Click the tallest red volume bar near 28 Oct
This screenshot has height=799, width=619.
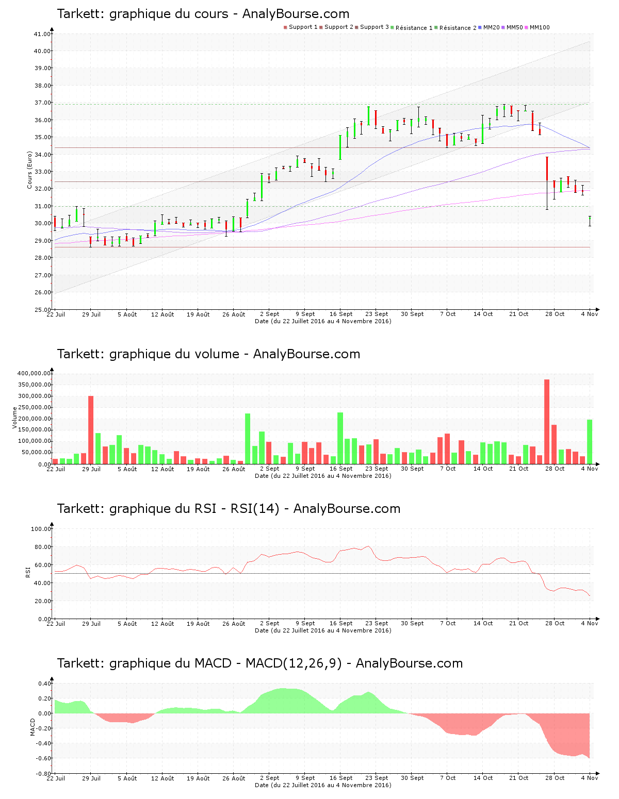coord(547,422)
